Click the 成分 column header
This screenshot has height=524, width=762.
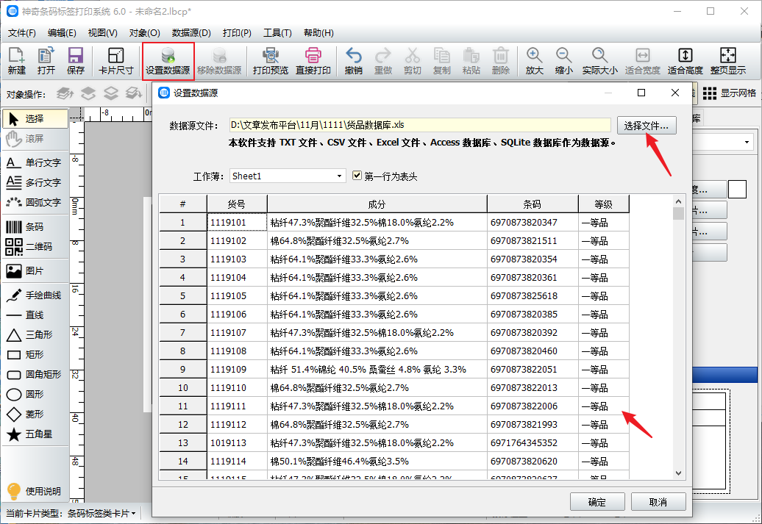377,204
